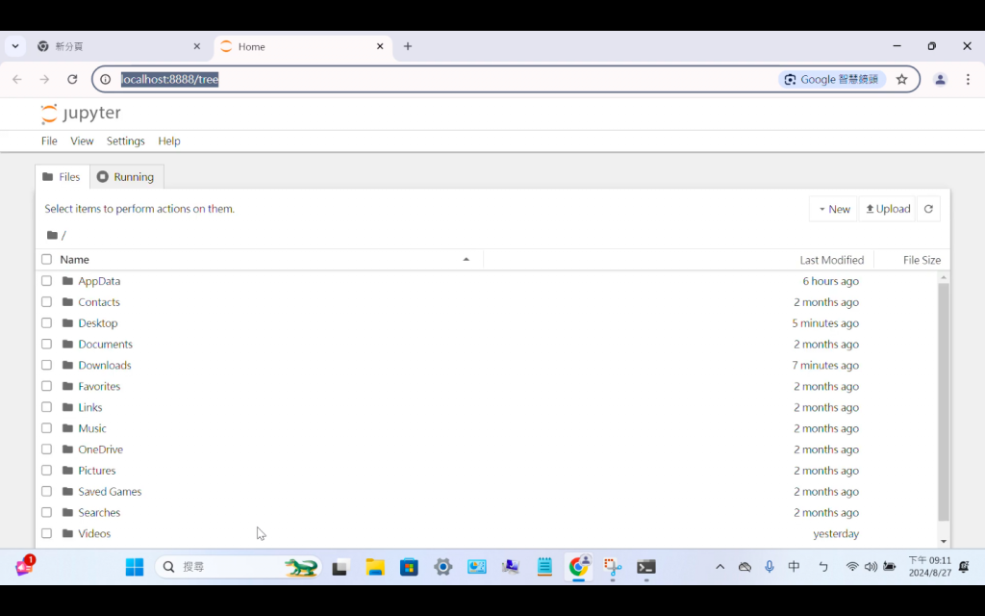Image resolution: width=985 pixels, height=616 pixels.
Task: Expand the browser tab search dropdown
Action: pyautogui.click(x=15, y=46)
